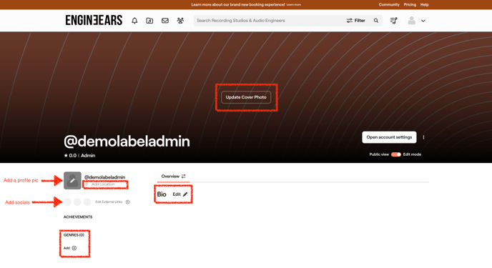Click Update Cover Photo button
492x268 pixels.
(x=246, y=97)
